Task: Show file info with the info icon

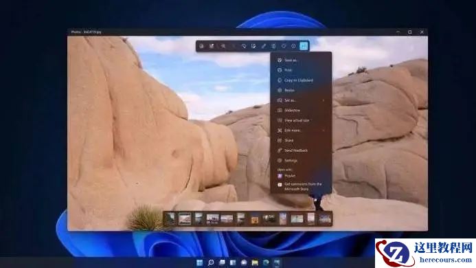Action: click(x=293, y=46)
